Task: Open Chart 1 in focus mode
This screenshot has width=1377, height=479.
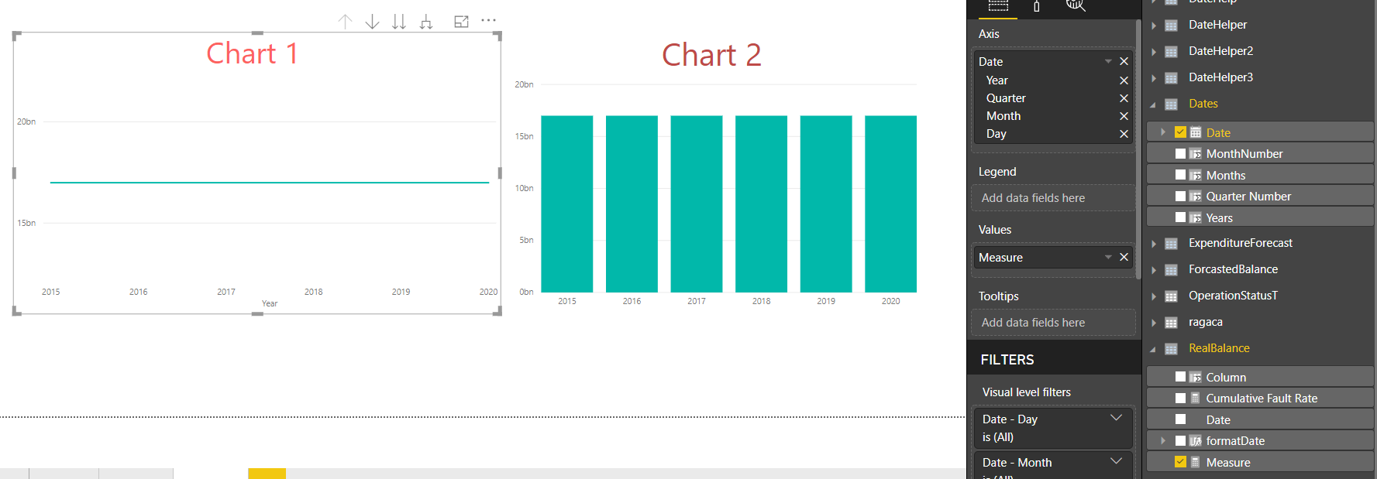Action: coord(461,22)
